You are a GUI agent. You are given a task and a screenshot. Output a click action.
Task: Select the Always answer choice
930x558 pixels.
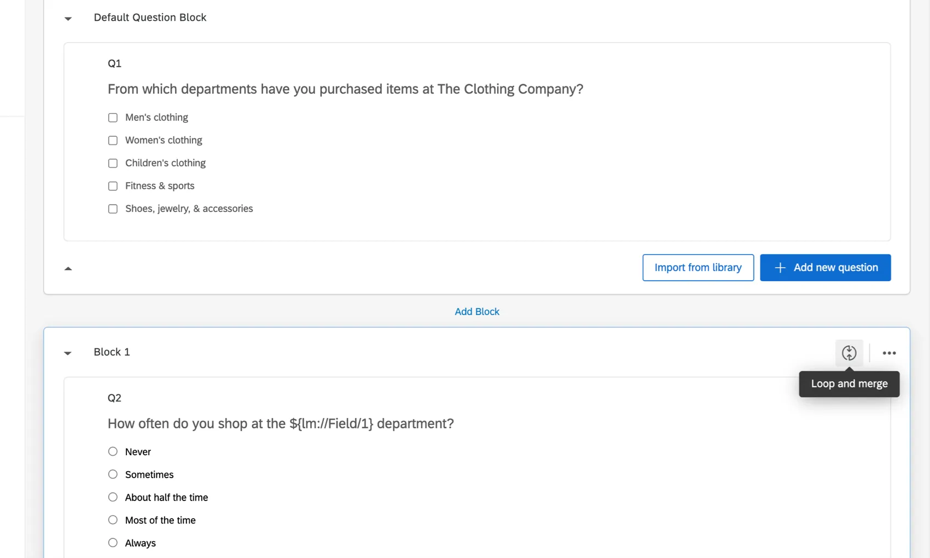pyautogui.click(x=113, y=542)
